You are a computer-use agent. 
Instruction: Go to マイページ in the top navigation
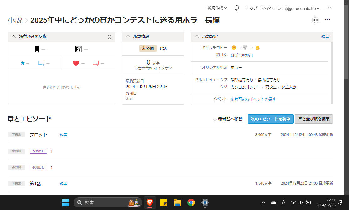271,8
